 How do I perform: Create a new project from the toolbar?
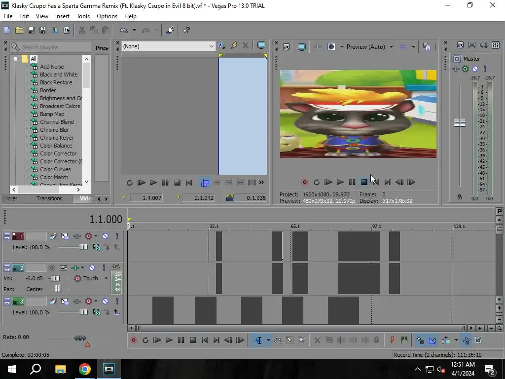[x=7, y=30]
